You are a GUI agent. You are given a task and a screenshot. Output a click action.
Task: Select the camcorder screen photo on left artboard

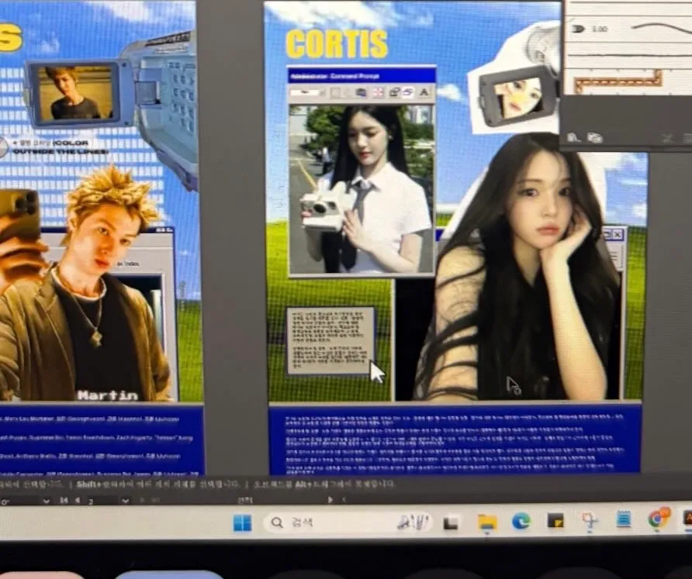74,93
